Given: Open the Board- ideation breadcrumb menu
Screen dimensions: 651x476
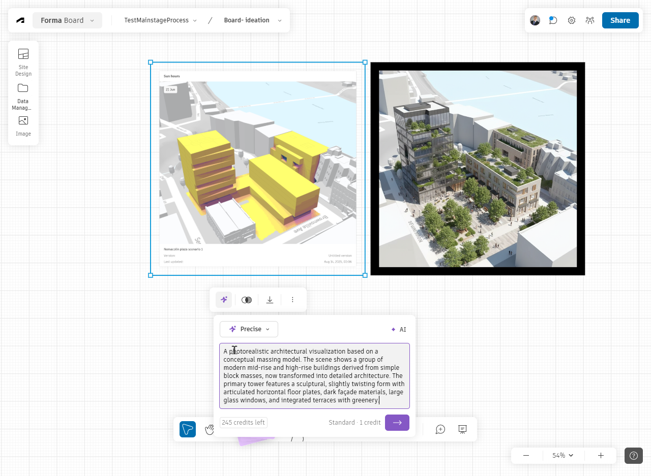Looking at the screenshot, I should [x=253, y=20].
